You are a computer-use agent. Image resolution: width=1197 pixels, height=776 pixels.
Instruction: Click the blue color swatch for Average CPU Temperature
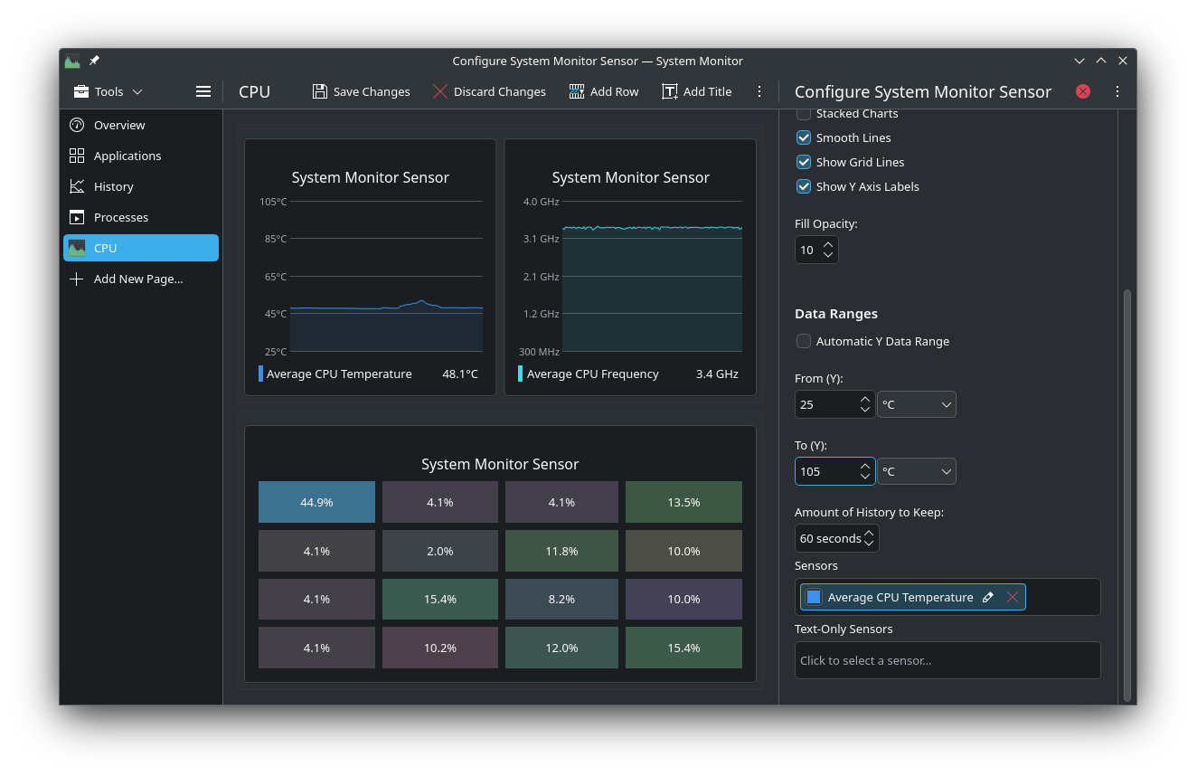(x=814, y=597)
